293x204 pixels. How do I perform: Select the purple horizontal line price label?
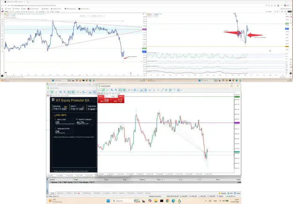[237, 123]
